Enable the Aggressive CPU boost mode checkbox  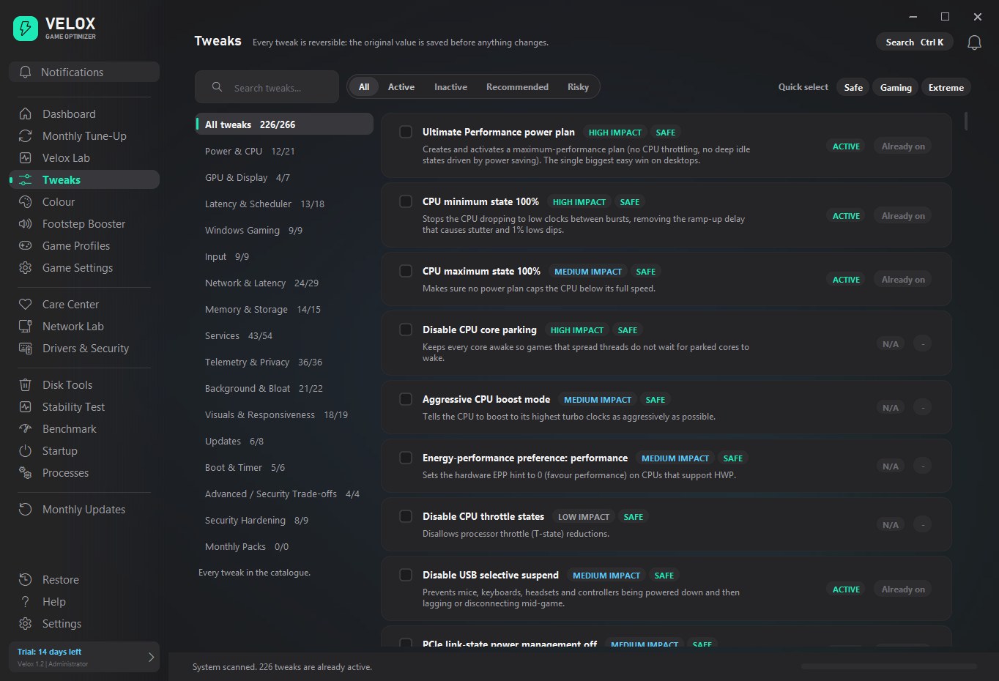[406, 399]
